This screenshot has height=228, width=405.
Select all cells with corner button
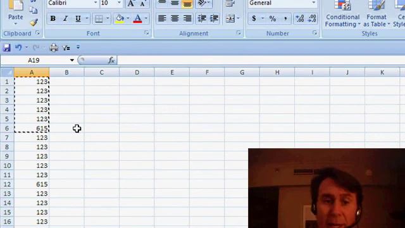click(x=7, y=72)
